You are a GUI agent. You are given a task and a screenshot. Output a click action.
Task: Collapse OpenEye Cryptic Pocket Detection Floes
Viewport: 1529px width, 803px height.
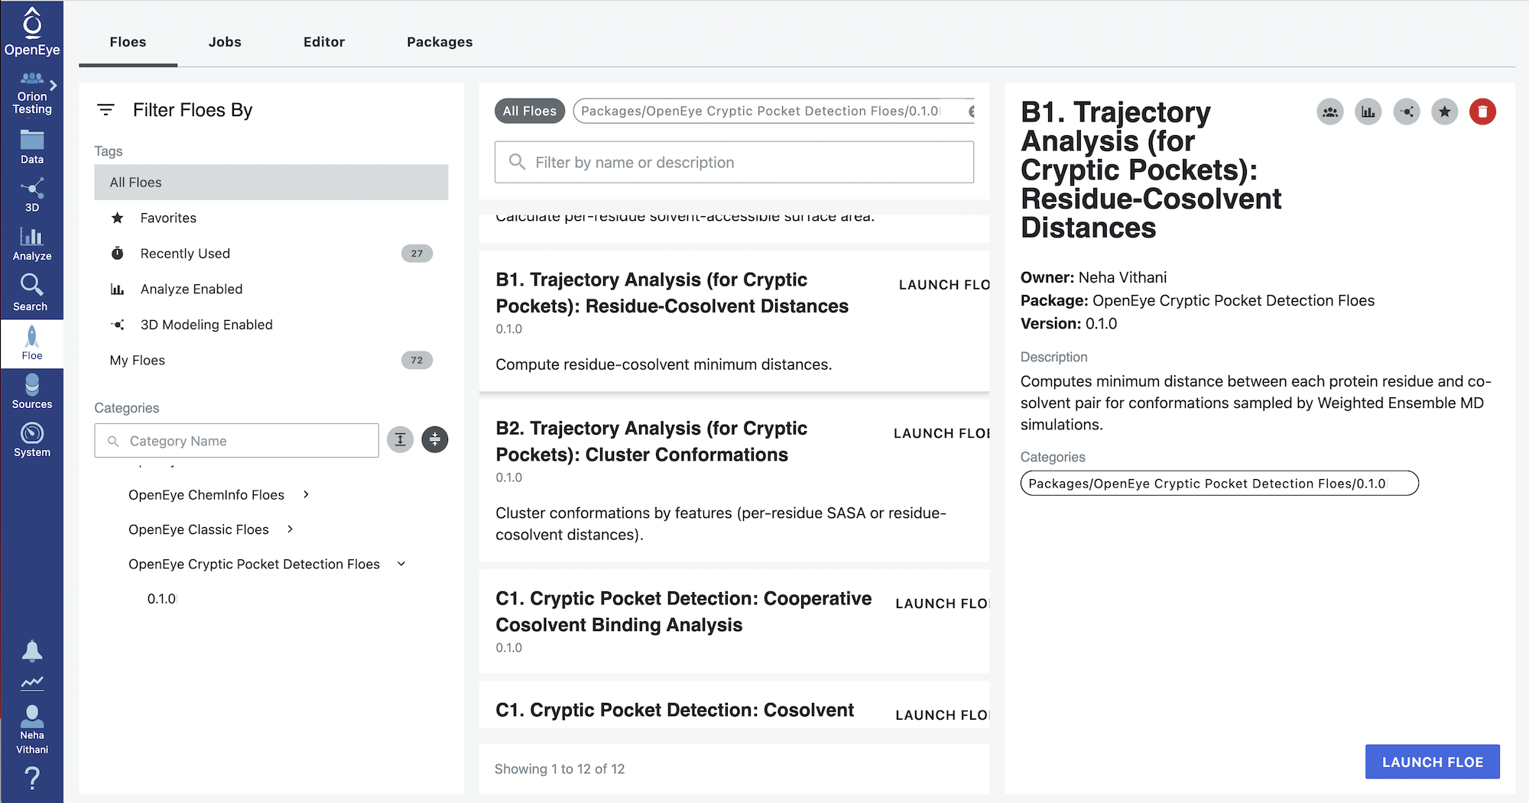[x=401, y=564]
